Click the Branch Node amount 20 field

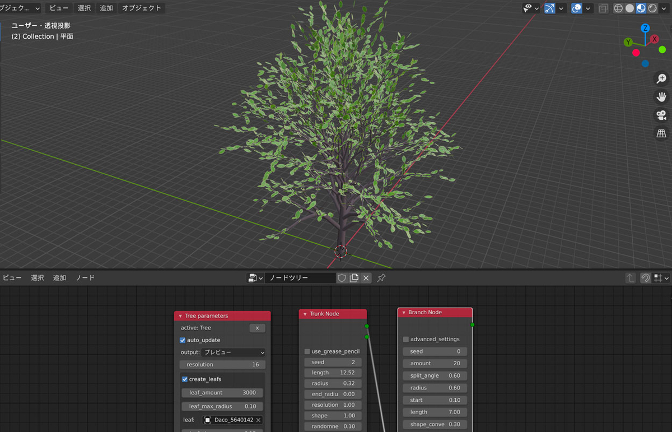pyautogui.click(x=435, y=364)
